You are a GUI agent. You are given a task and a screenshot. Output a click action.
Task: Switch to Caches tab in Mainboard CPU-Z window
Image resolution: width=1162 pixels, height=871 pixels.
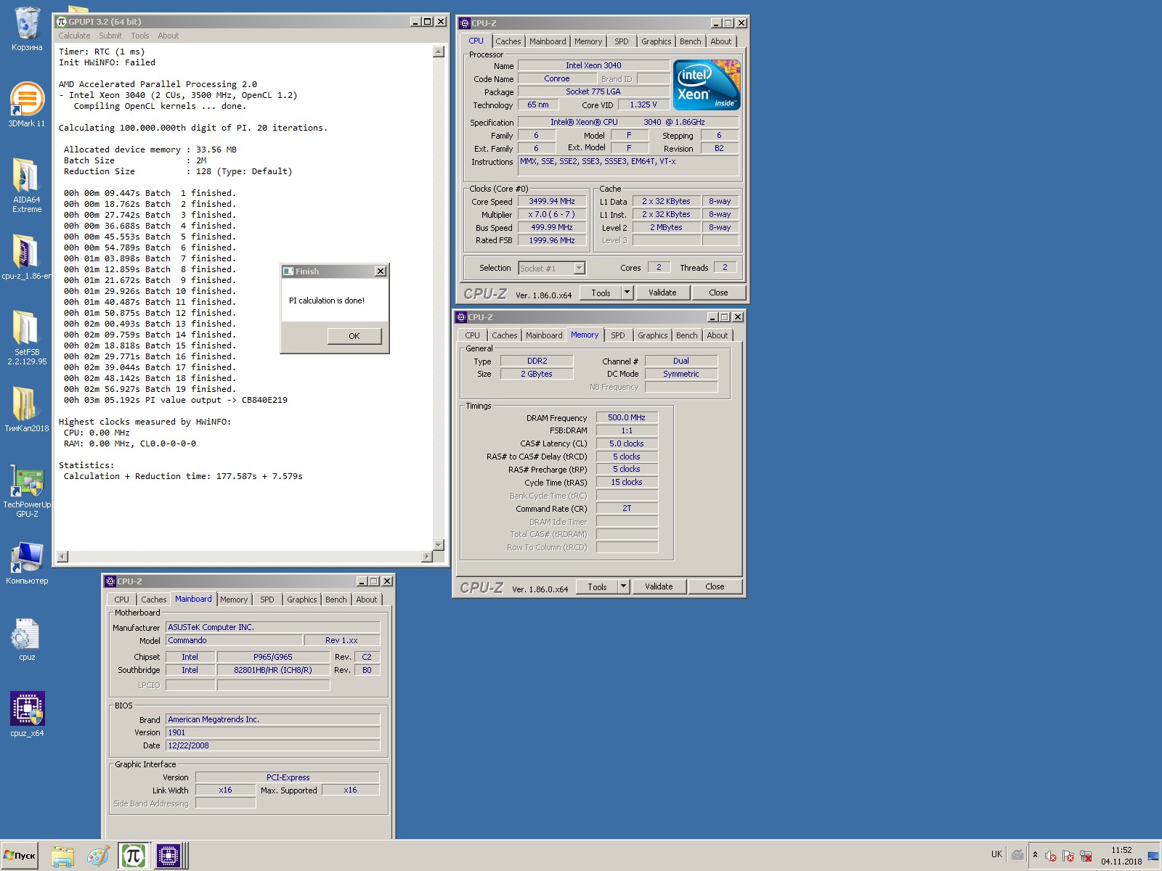click(154, 600)
